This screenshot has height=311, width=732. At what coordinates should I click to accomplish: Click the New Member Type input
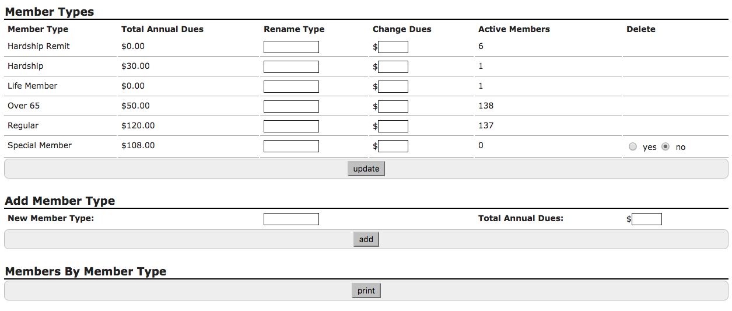291,219
